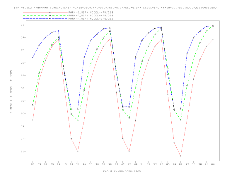Viewport: 232px width, 179px height.
Task: Click y-axis tick label 51
Action: click(22, 152)
